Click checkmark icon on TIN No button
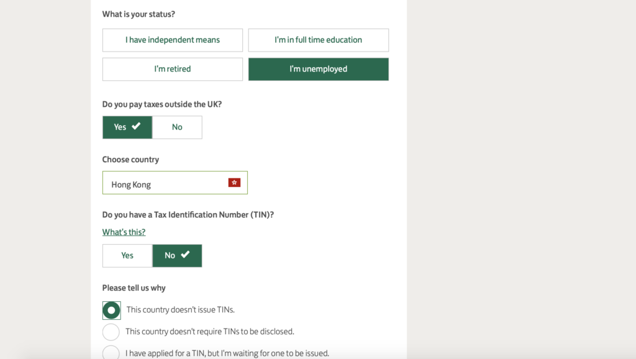 [185, 254]
